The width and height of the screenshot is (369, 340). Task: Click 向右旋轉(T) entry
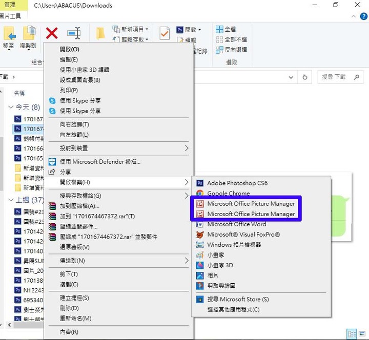click(118, 124)
